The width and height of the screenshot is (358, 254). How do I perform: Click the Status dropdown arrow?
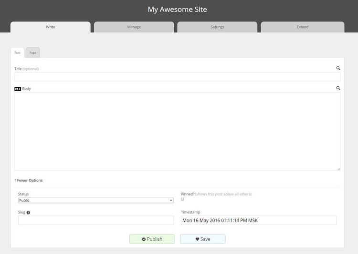pos(171,201)
